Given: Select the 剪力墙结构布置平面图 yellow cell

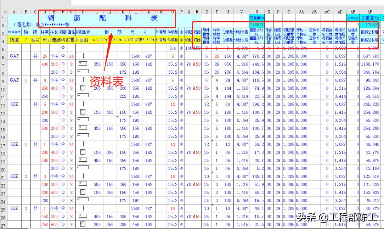Looking at the screenshot, I should [x=65, y=40].
